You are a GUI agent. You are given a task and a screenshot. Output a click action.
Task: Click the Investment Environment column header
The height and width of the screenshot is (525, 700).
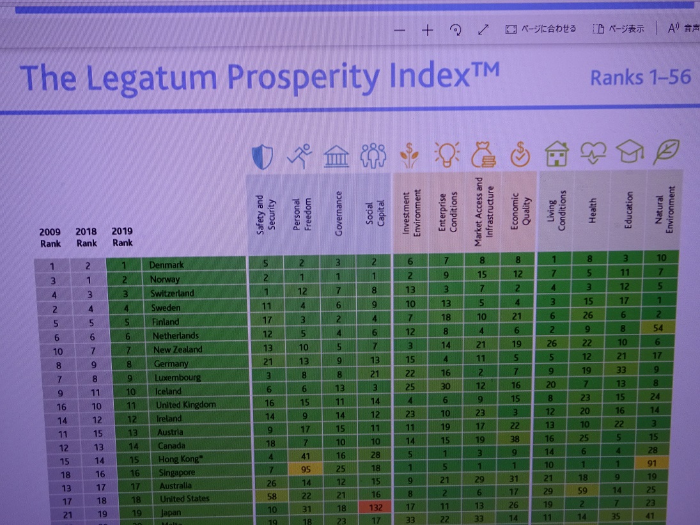coord(411,212)
